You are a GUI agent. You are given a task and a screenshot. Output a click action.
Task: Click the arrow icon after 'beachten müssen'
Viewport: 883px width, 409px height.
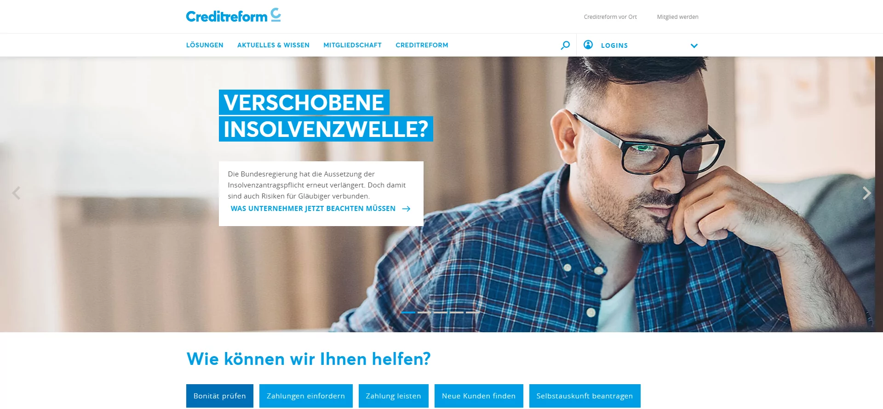(x=406, y=209)
